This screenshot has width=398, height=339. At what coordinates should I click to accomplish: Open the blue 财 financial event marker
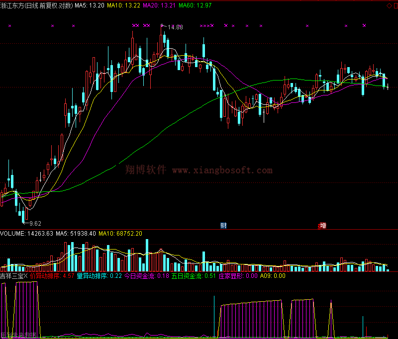(223, 226)
